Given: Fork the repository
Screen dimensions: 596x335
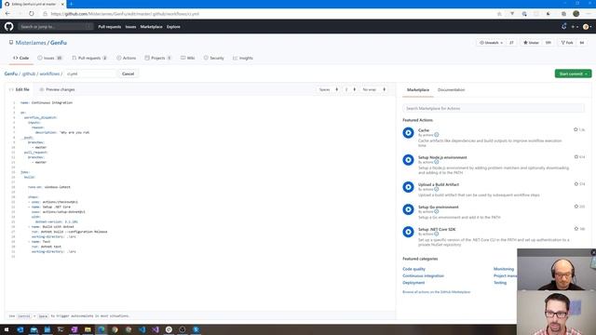Looking at the screenshot, I should (x=567, y=43).
